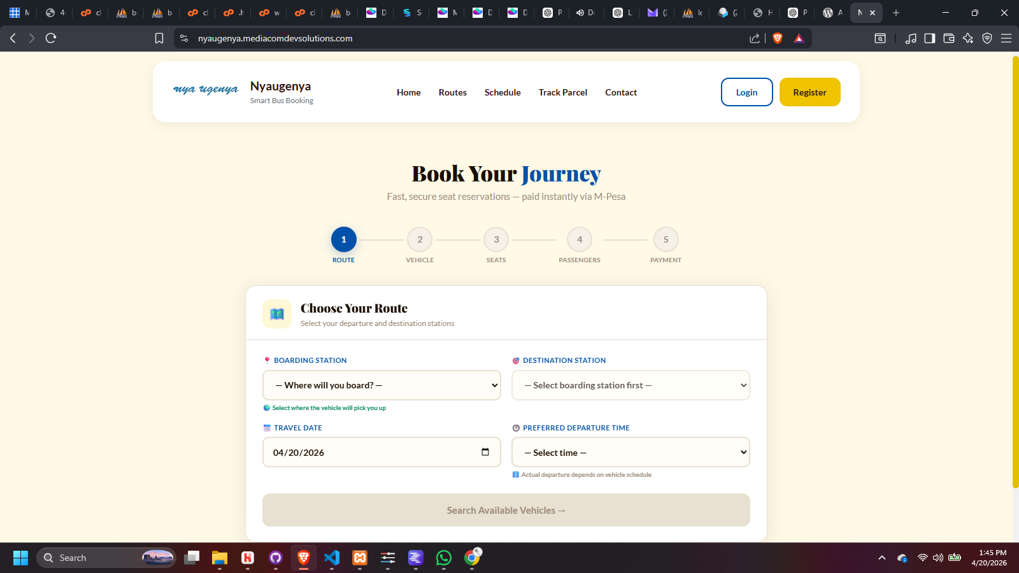Click the Nyaugenya logo icon

point(205,90)
